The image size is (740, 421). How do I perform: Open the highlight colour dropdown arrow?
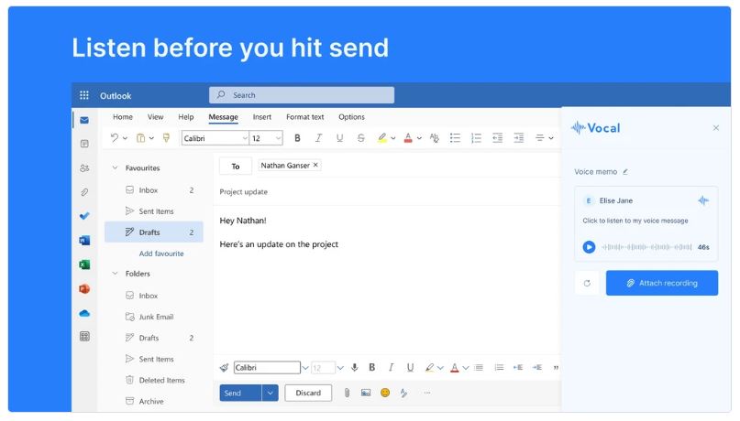(393, 138)
